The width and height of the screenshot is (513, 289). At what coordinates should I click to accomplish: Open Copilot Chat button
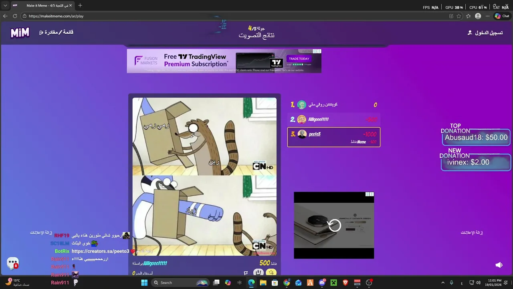pyautogui.click(x=502, y=16)
